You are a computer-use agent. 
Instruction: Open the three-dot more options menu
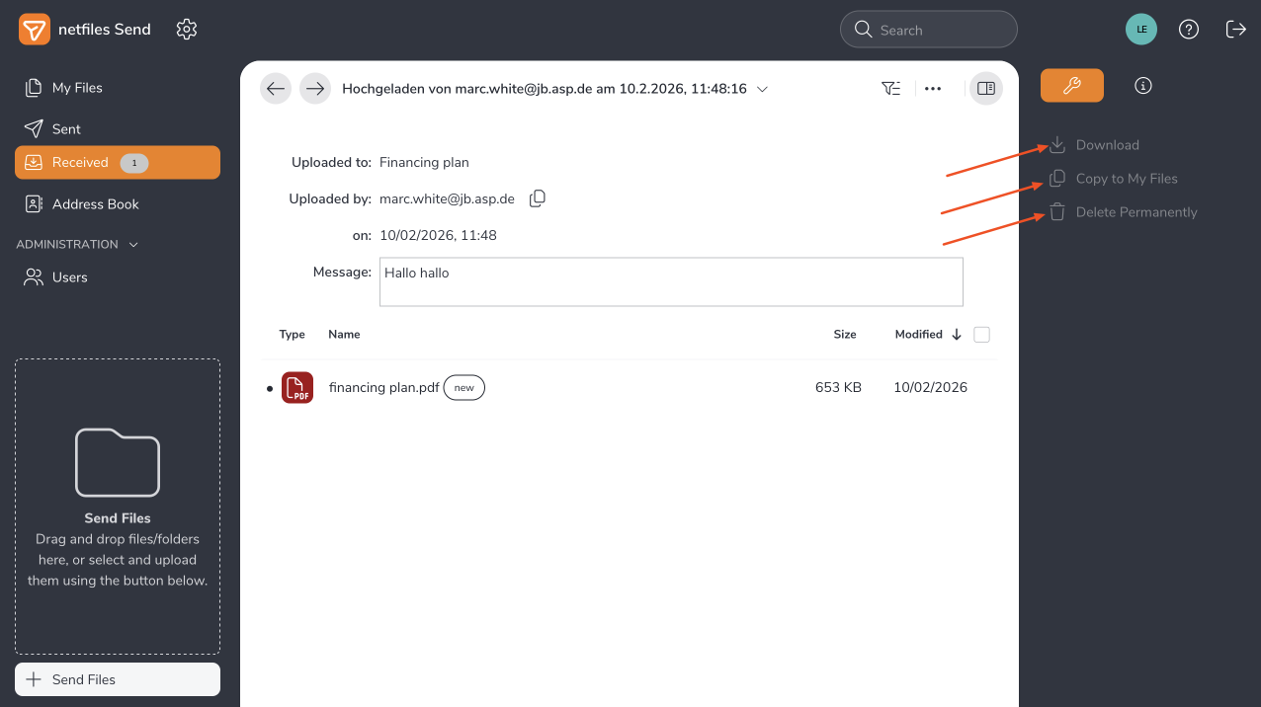(x=933, y=89)
